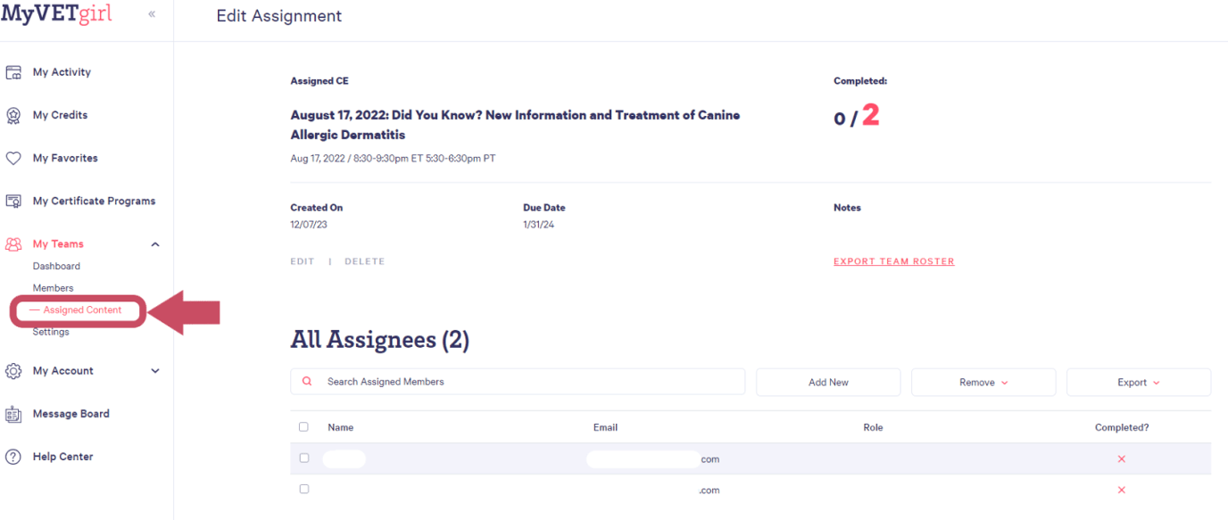Collapse the My Teams section chevron

(x=154, y=243)
